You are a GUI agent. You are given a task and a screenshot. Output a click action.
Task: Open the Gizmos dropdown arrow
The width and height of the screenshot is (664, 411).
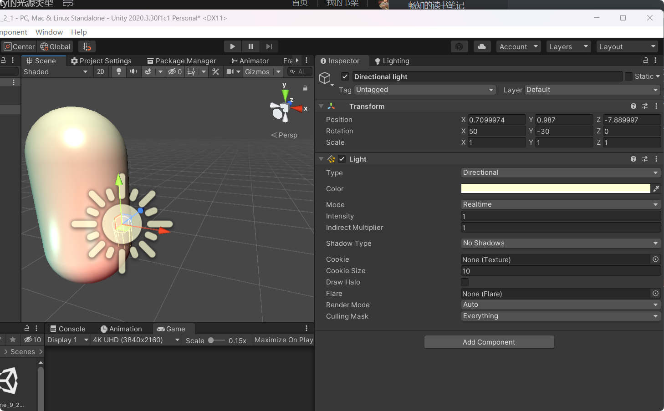(x=278, y=71)
